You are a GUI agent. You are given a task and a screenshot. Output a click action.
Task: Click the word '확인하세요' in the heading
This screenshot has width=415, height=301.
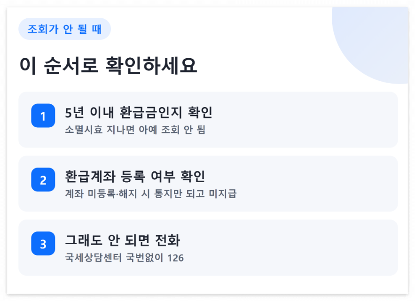(151, 65)
